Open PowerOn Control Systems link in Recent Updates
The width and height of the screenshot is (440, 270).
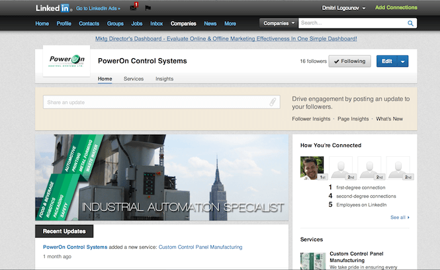(75, 247)
